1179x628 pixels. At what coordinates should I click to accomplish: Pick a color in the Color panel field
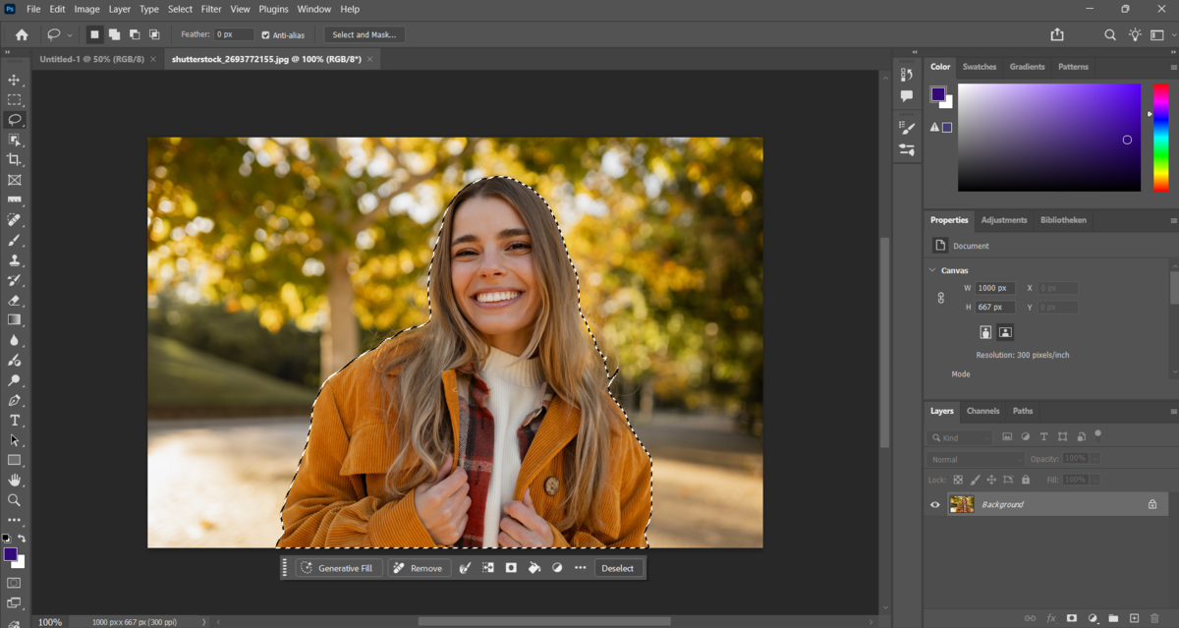click(1049, 137)
